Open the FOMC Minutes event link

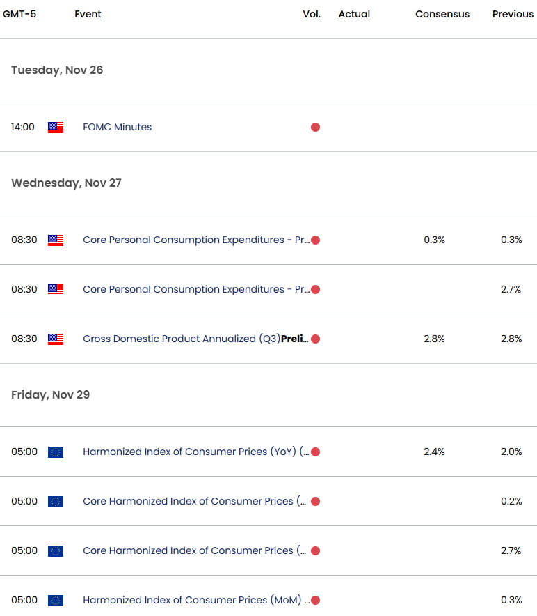click(x=117, y=127)
